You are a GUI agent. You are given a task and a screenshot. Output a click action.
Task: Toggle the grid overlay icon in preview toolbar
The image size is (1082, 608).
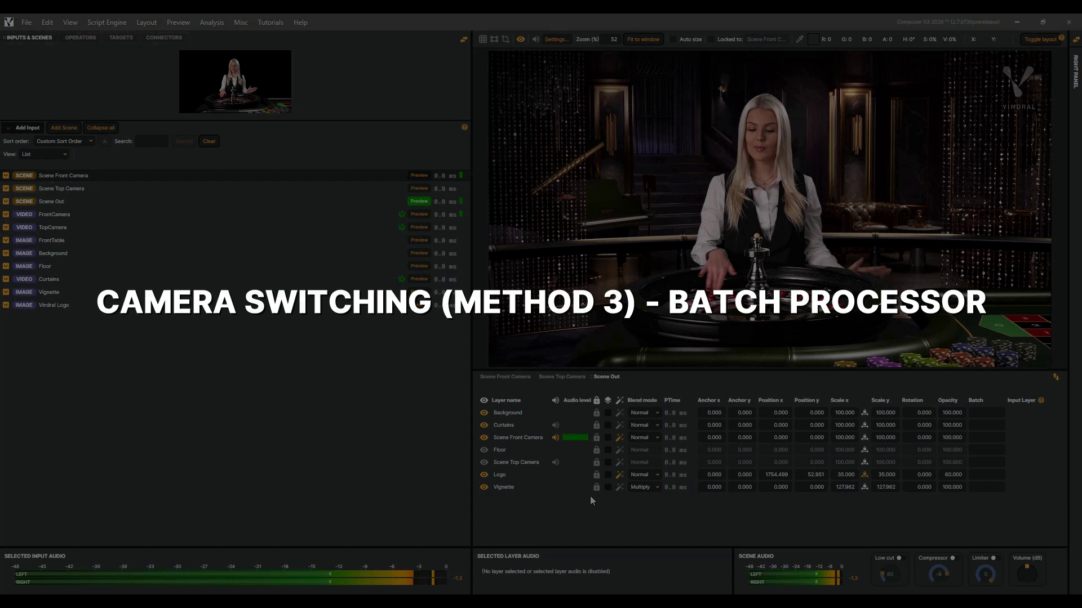(x=483, y=39)
